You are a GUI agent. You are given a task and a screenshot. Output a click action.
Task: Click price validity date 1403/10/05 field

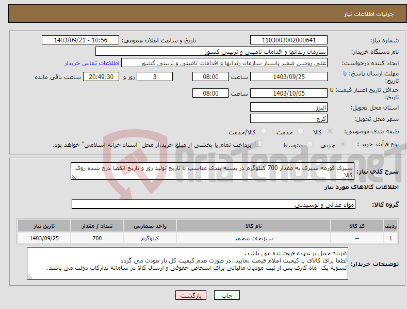(289, 93)
